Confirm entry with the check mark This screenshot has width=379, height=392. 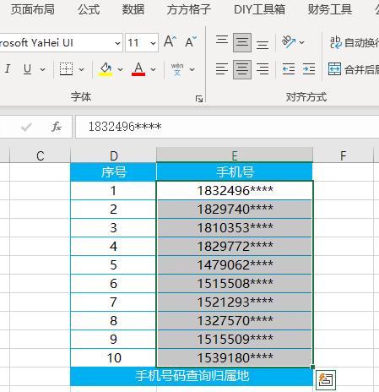click(26, 127)
